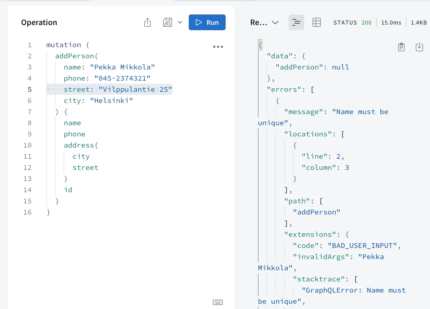Click line number 16 in gutter
This screenshot has height=309, width=430.
click(28, 212)
